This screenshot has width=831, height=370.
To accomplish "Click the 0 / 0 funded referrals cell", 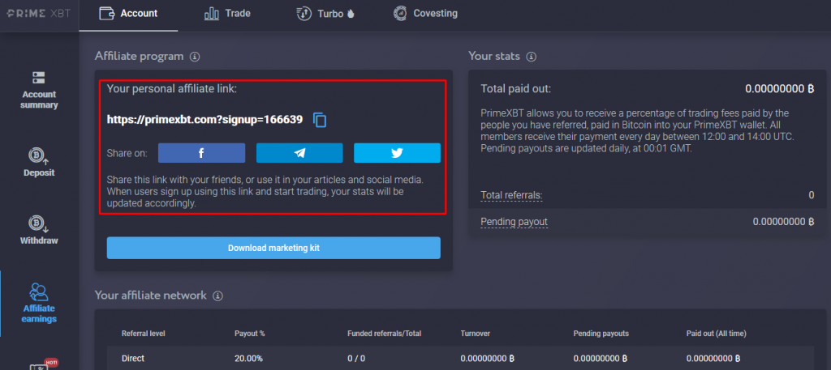I will (x=356, y=359).
